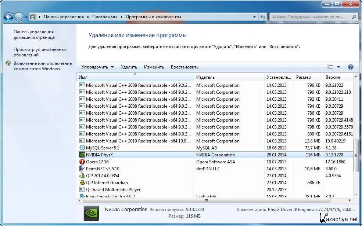Click the large NVIDIA logo in details pane

(x=91, y=213)
